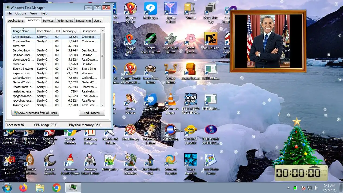Viewport: 343px width, 193px height.
Task: Select the taskeng.exe process row
Action: (x=56, y=105)
